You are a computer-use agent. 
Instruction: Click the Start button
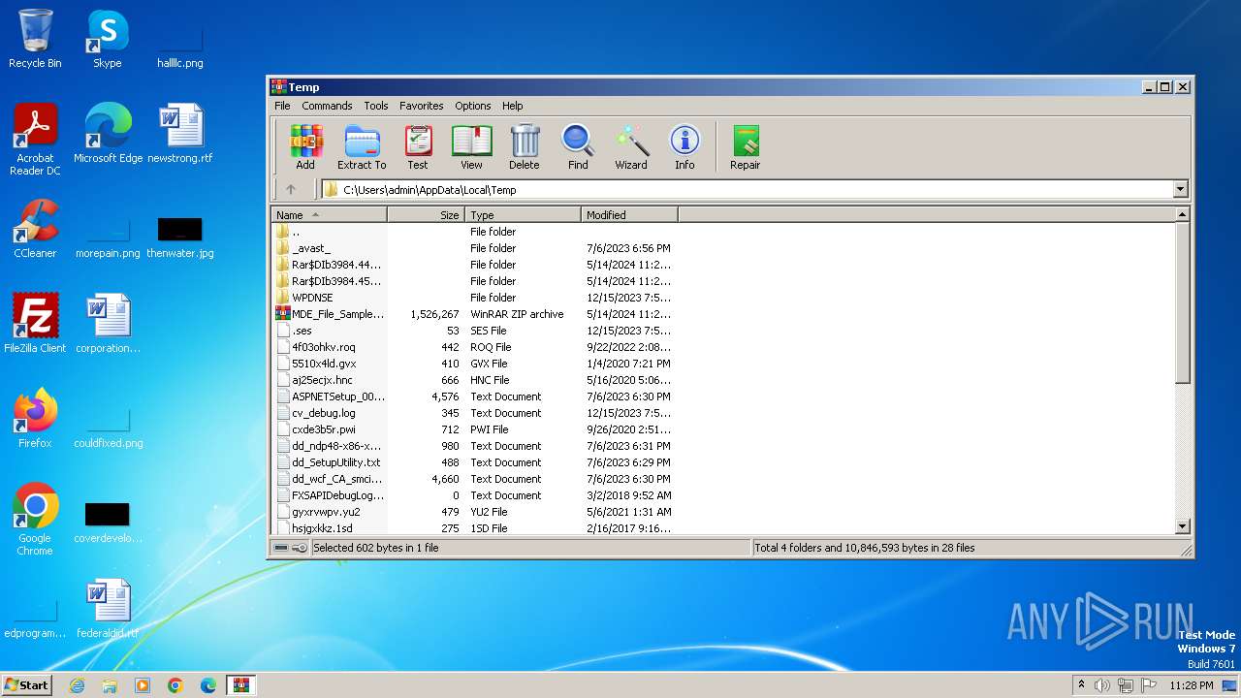[x=26, y=684]
